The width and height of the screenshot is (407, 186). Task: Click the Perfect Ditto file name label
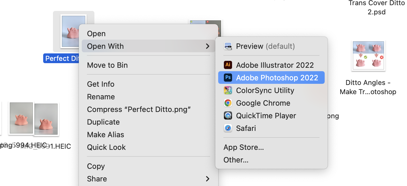tap(61, 59)
